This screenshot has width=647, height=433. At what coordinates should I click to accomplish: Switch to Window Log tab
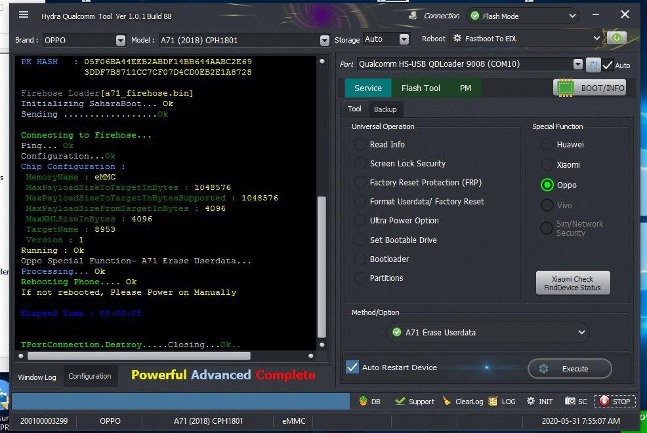(37, 377)
